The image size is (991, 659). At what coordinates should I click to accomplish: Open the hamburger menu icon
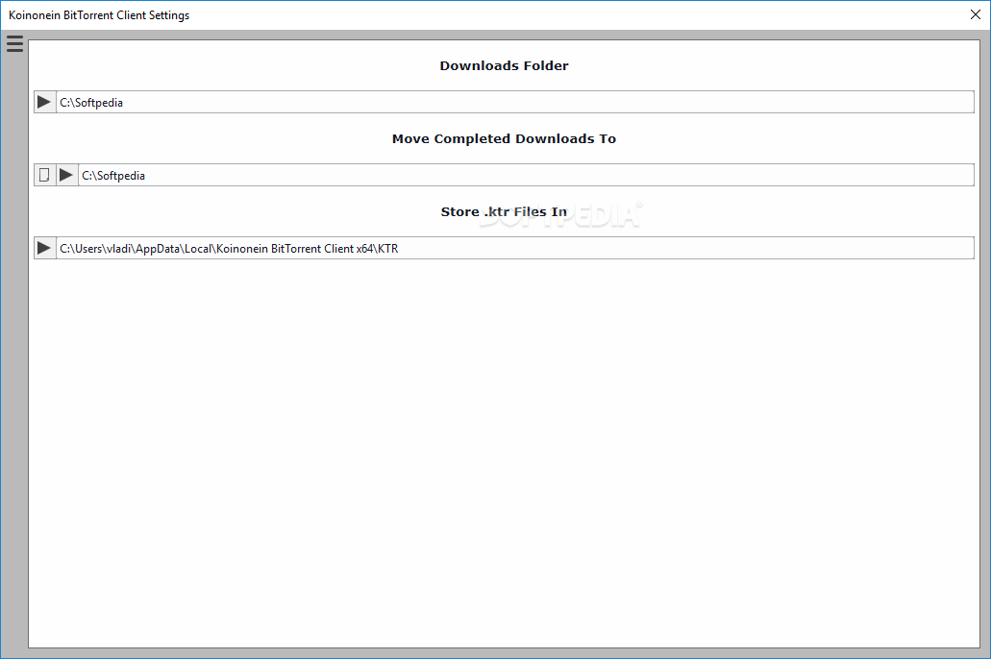[14, 43]
